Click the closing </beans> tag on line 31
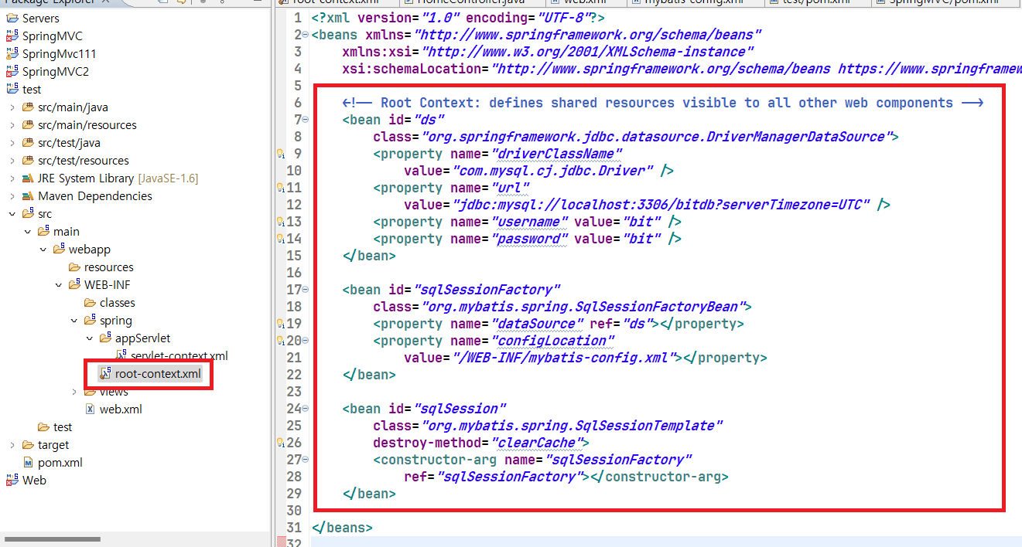Screen dimensions: 1022x547 coord(342,528)
